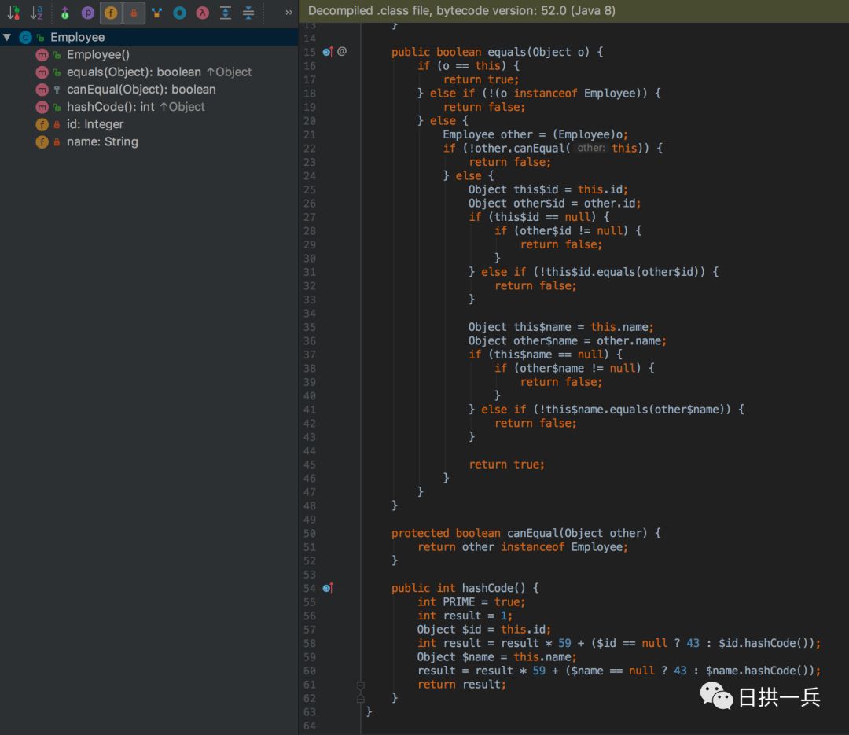Click 'if (o == this) {' line
The width and height of the screenshot is (849, 735).
(469, 65)
